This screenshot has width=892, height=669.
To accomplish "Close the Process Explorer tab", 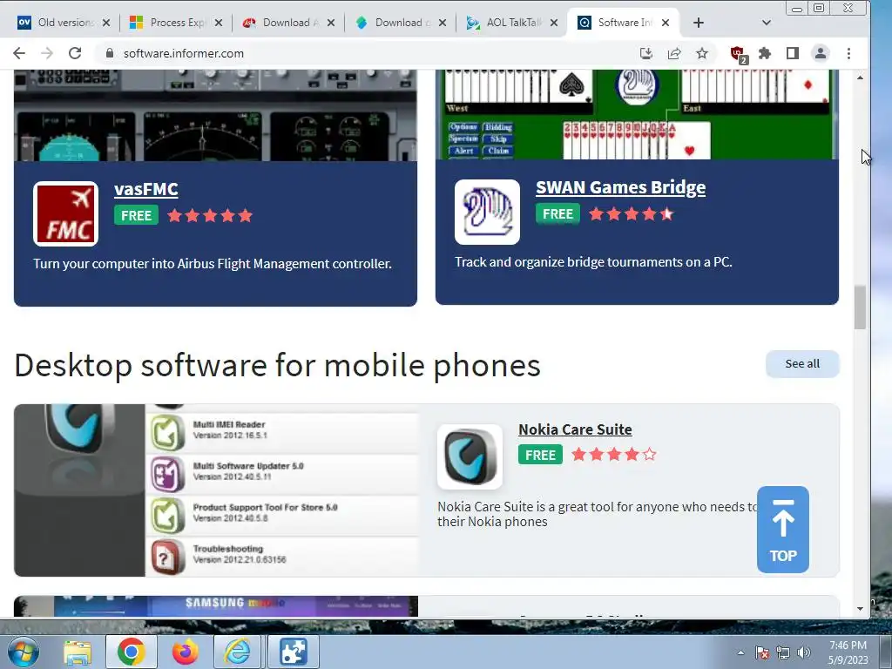I will pyautogui.click(x=219, y=23).
